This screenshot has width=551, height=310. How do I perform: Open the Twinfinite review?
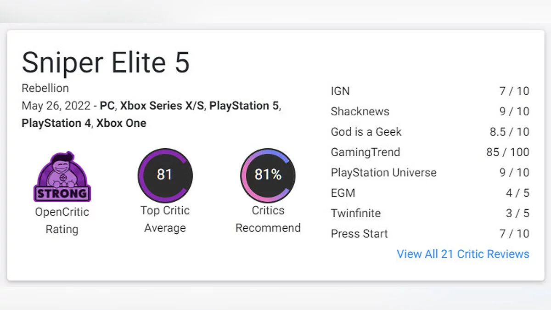(356, 213)
